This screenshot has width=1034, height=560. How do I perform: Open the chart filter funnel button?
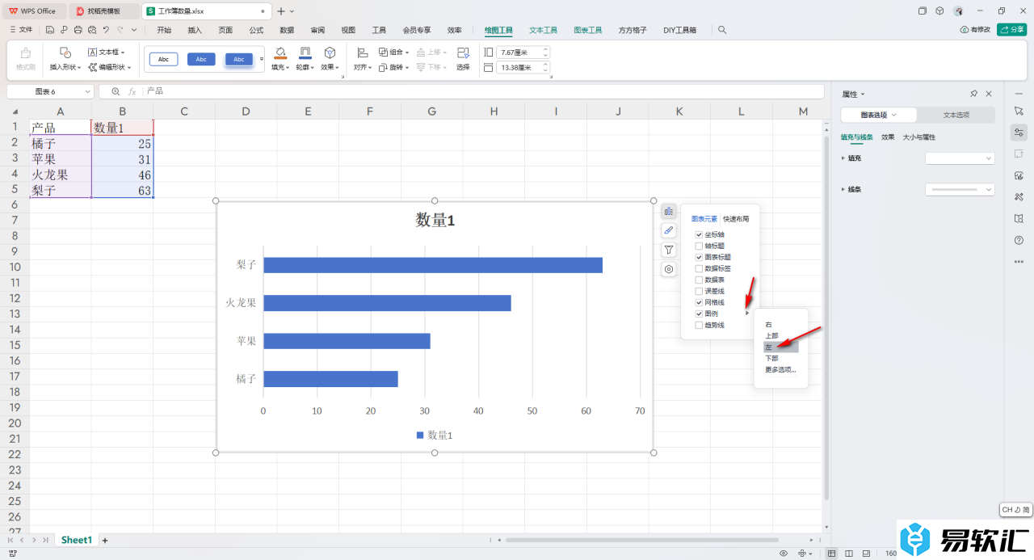click(x=669, y=251)
